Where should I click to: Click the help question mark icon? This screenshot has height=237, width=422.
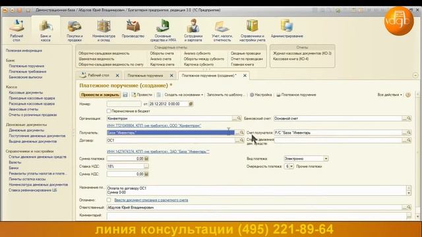(x=408, y=95)
